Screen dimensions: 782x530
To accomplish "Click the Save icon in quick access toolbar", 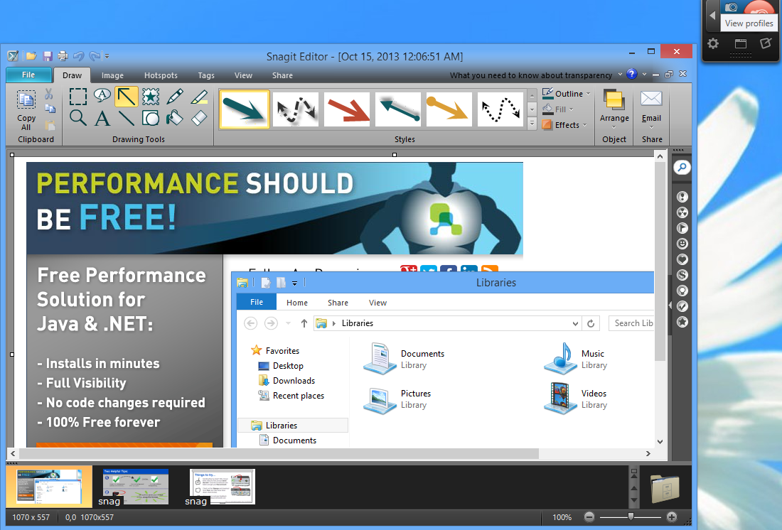I will (48, 56).
